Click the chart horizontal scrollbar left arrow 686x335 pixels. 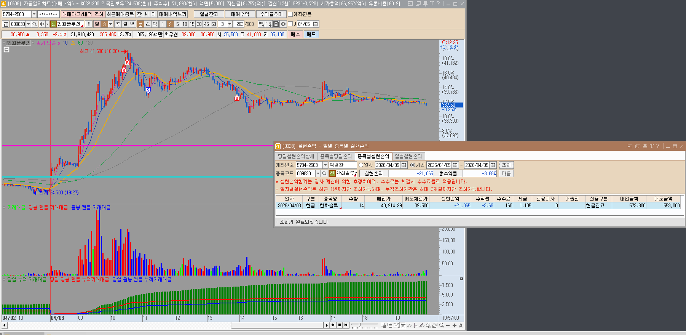pyautogui.click(x=4, y=325)
